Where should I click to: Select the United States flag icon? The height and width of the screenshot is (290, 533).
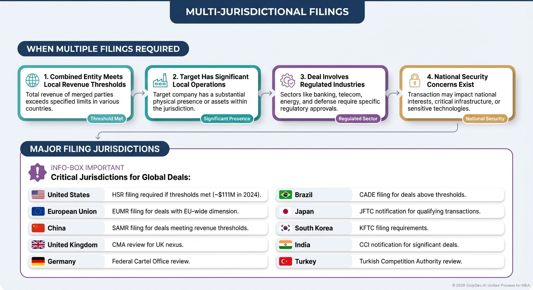(38, 194)
